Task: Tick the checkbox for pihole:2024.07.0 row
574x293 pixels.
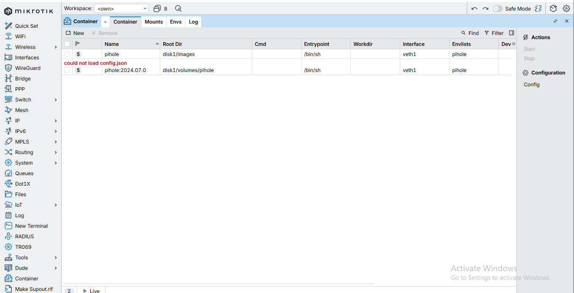Action: 67,70
